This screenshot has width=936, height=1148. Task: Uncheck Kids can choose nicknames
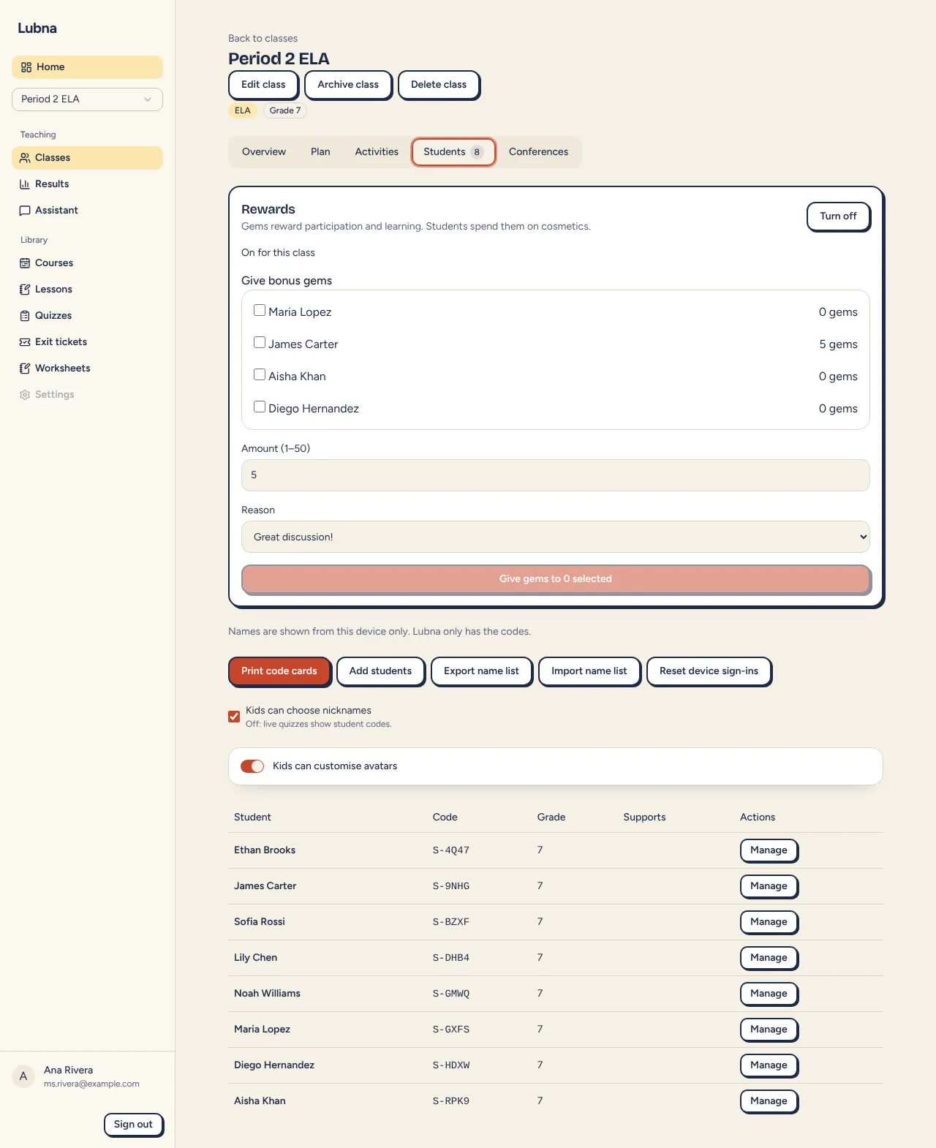pos(234,717)
